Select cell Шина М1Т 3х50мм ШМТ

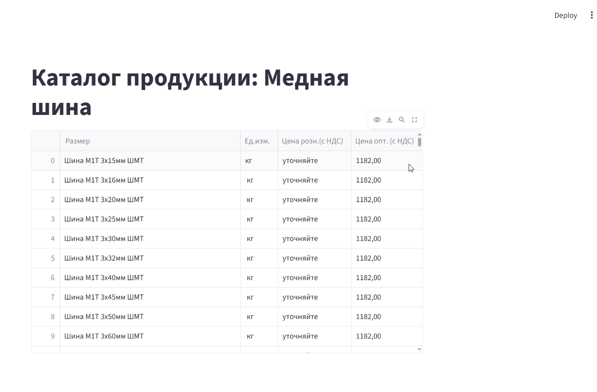click(x=150, y=317)
